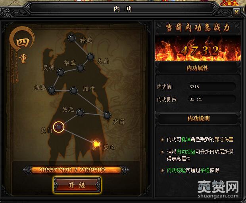Screen dimensions: 246x203
Task: Close the 内功 panel with X
Action: click(x=236, y=12)
